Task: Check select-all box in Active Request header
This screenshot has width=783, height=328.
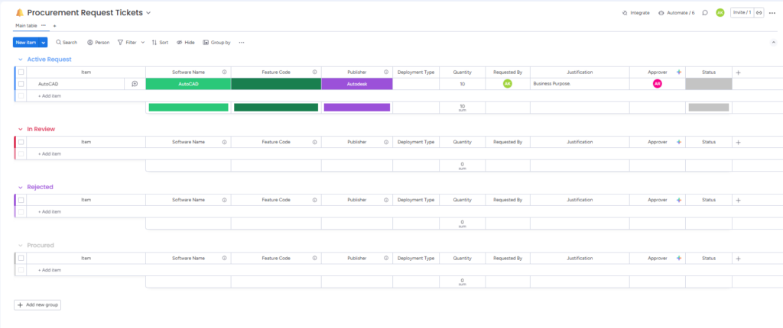Action: tap(21, 72)
